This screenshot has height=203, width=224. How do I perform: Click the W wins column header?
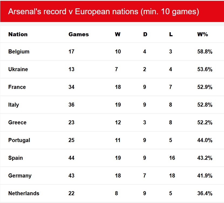pos(118,34)
